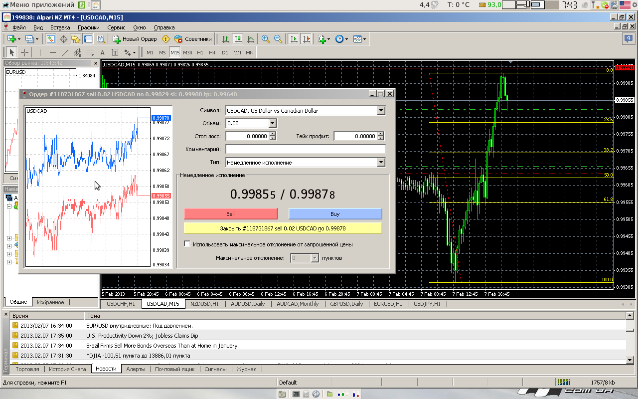Viewport: 638px width, 399px height.
Task: Toggle chart auto-scroll icon
Action: coord(294,39)
